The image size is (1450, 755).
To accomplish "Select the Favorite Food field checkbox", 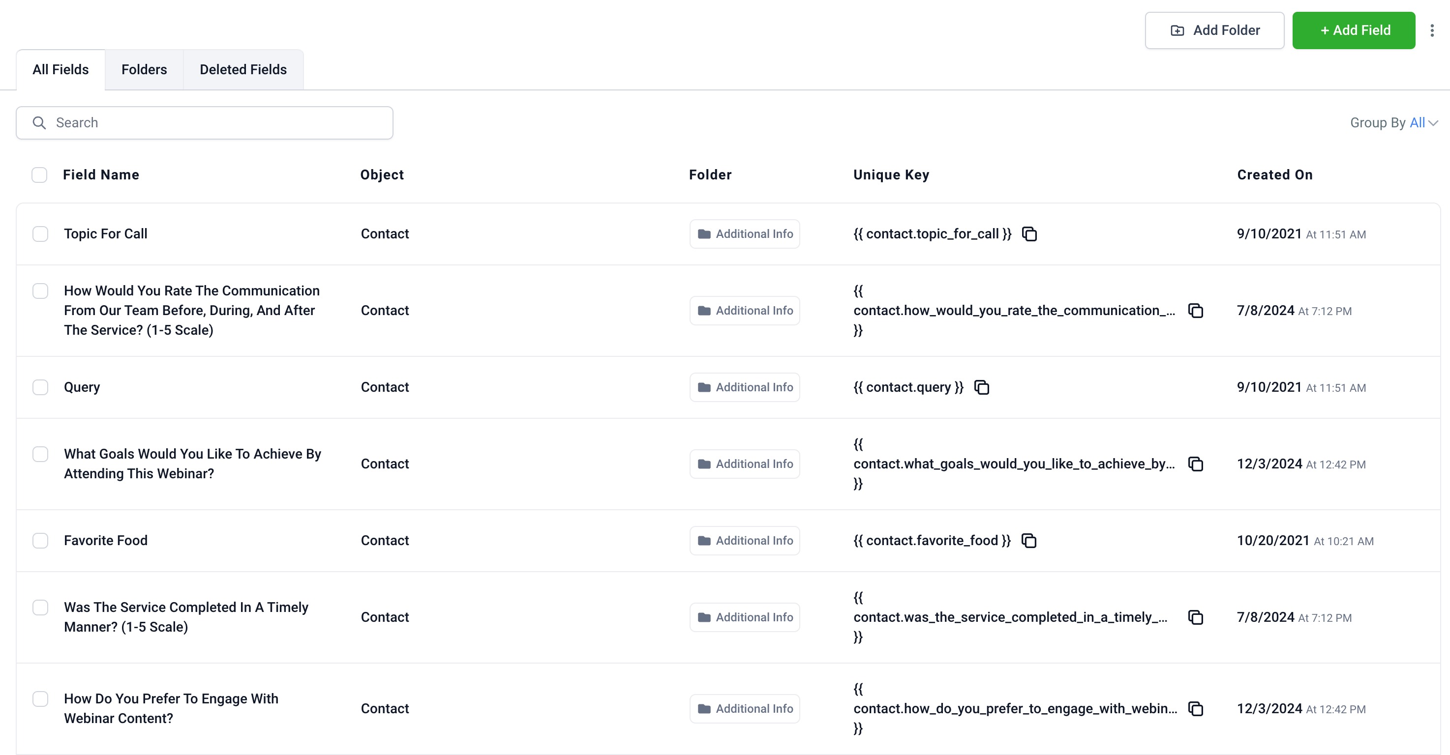I will click(40, 541).
